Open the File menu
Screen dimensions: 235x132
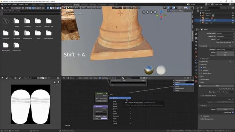click(x=6, y=4)
